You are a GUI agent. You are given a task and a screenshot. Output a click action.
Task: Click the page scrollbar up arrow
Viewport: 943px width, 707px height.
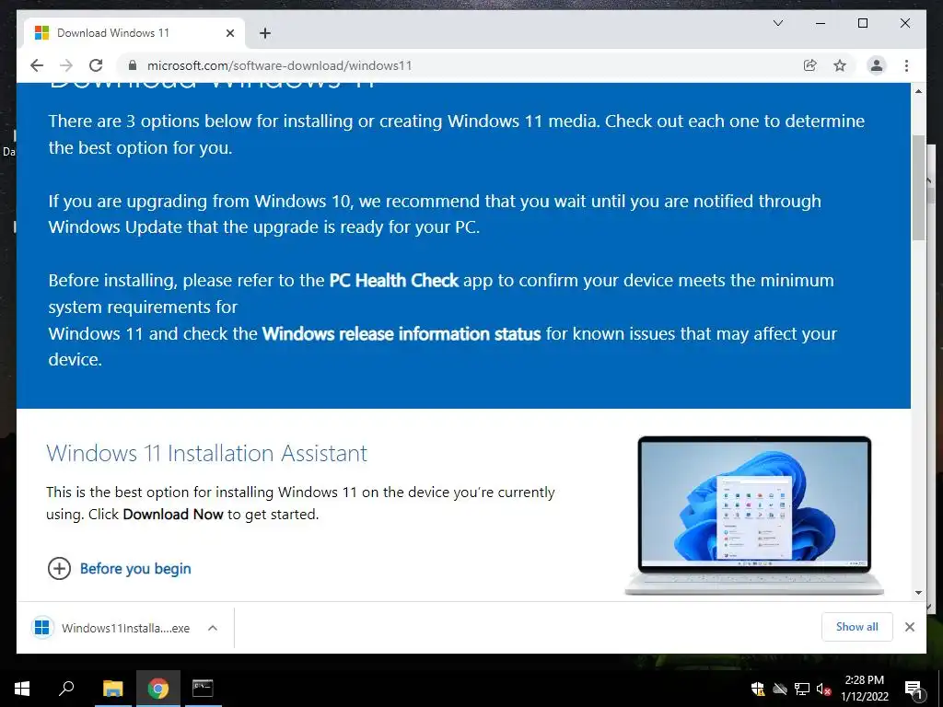pos(918,91)
